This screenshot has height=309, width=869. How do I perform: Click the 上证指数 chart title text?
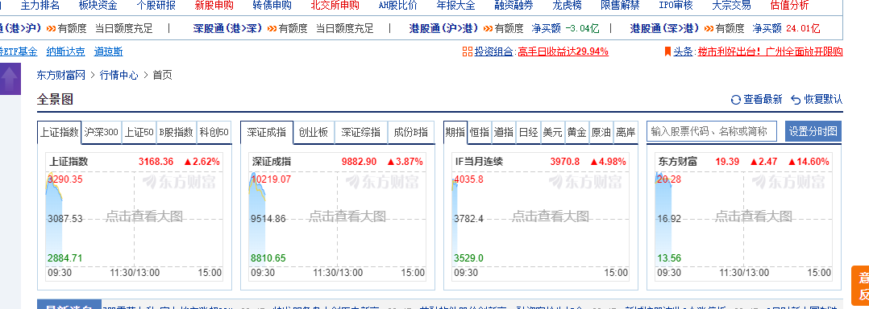pos(69,162)
